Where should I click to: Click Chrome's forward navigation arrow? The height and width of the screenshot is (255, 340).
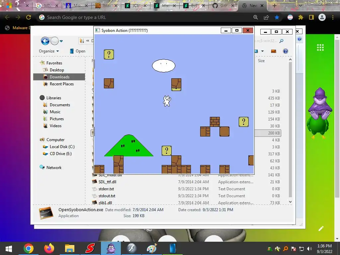pyautogui.click(x=18, y=17)
